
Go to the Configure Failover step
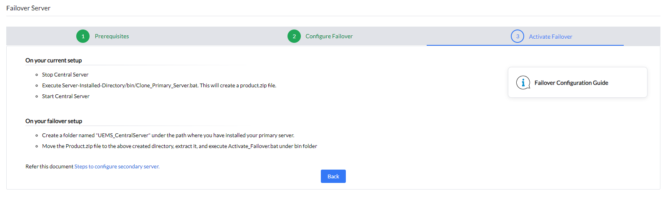click(x=329, y=36)
